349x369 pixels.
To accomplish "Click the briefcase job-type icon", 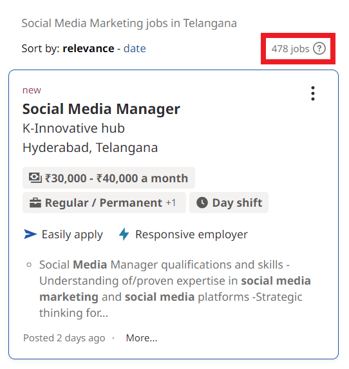I will (x=35, y=203).
